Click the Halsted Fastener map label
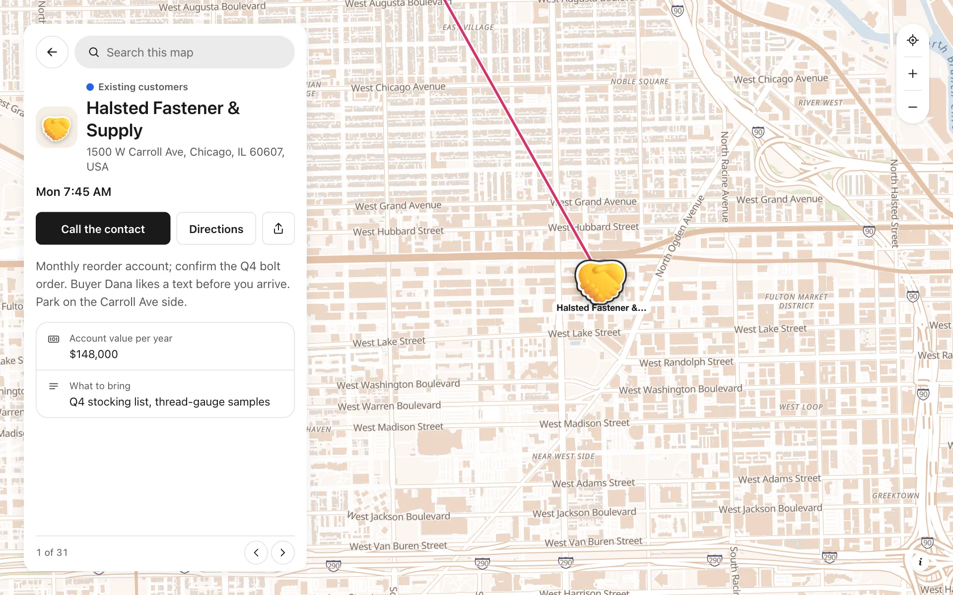Image resolution: width=953 pixels, height=595 pixels. [601, 308]
